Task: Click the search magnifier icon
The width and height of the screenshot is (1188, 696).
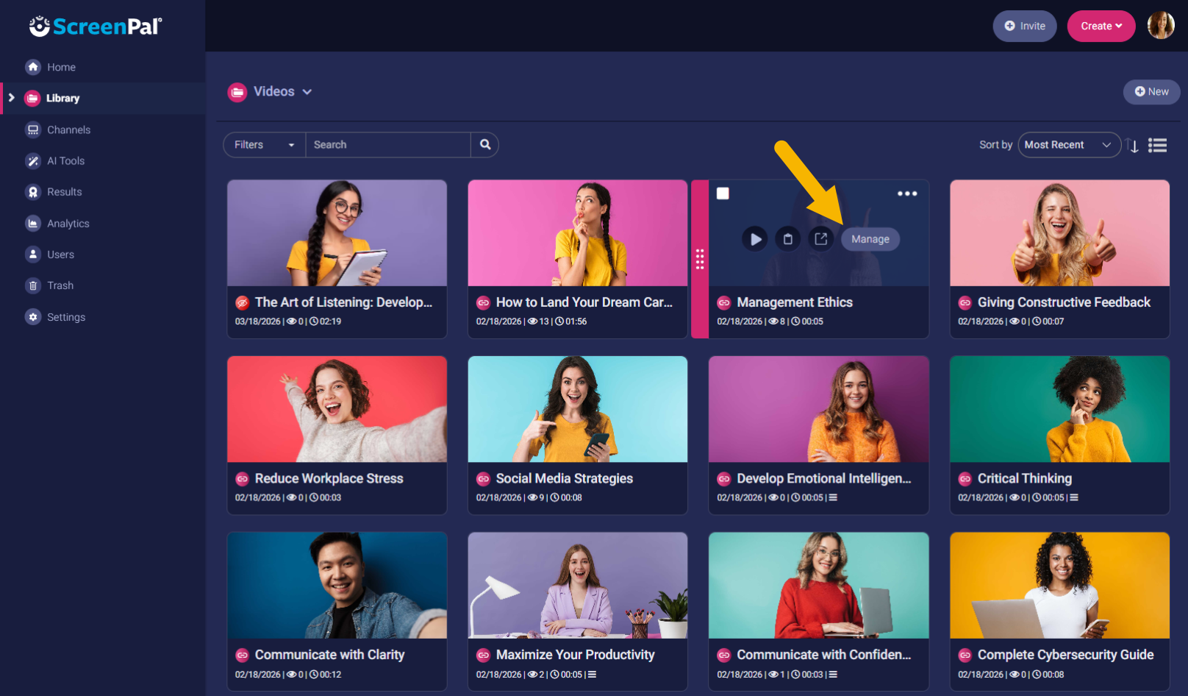Action: pos(484,144)
